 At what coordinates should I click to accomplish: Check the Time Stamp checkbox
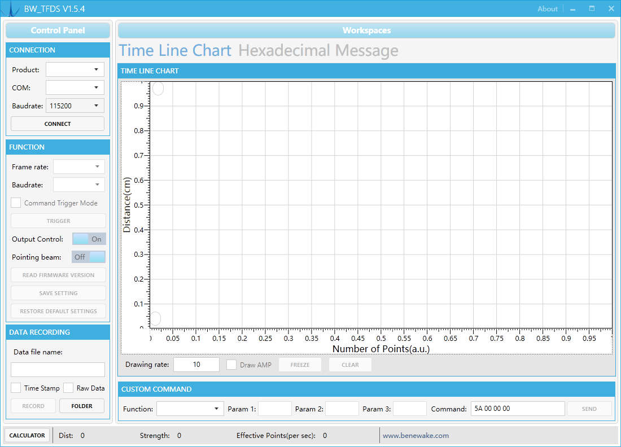coord(16,388)
